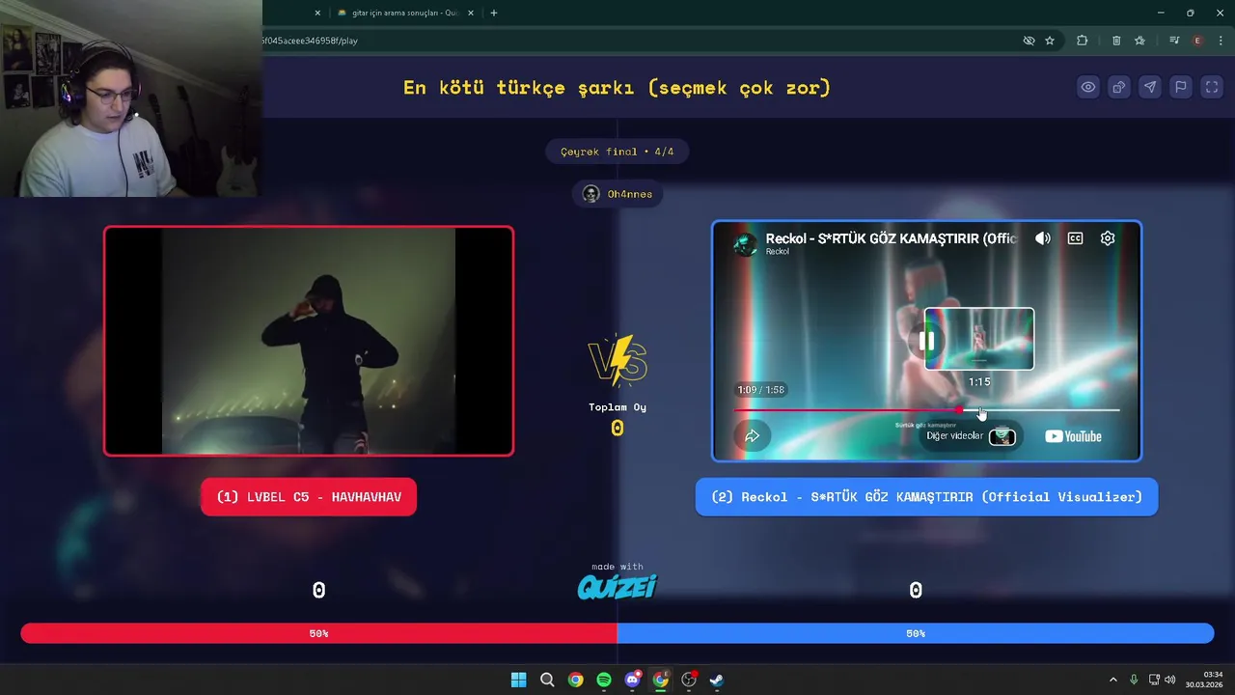The image size is (1235, 695).
Task: Click the browser address bar URL
Action: [x=309, y=41]
